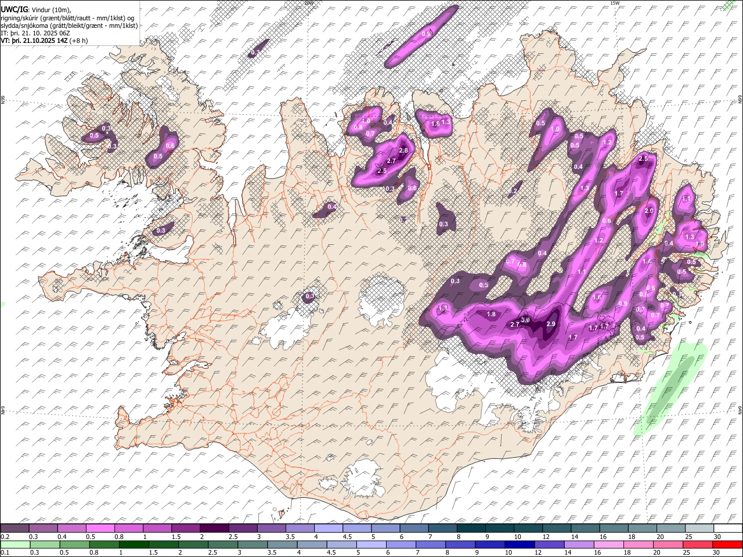Click the 2.0 precipitation value in east Iceland
This screenshot has height=557, width=743.
click(649, 211)
